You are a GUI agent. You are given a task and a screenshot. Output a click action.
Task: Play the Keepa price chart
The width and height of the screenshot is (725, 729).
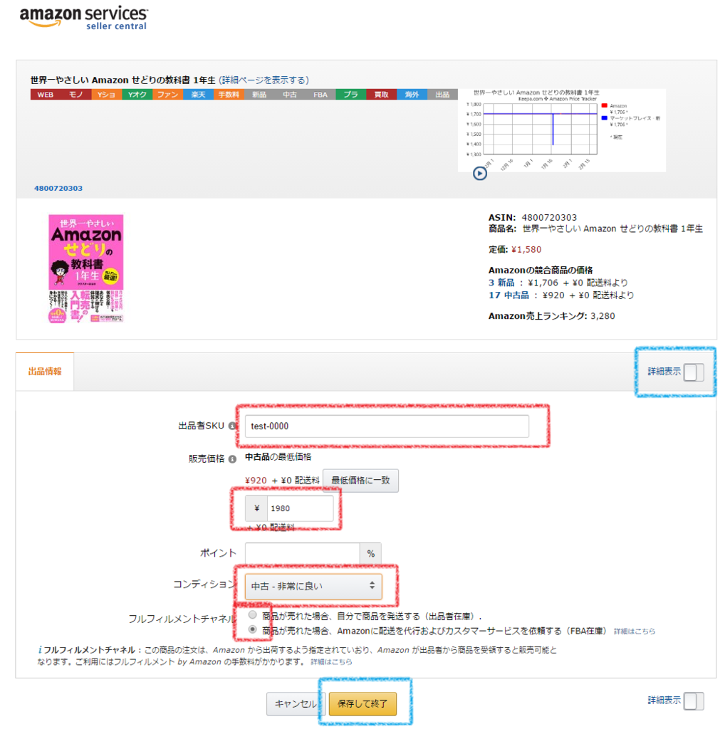point(479,174)
